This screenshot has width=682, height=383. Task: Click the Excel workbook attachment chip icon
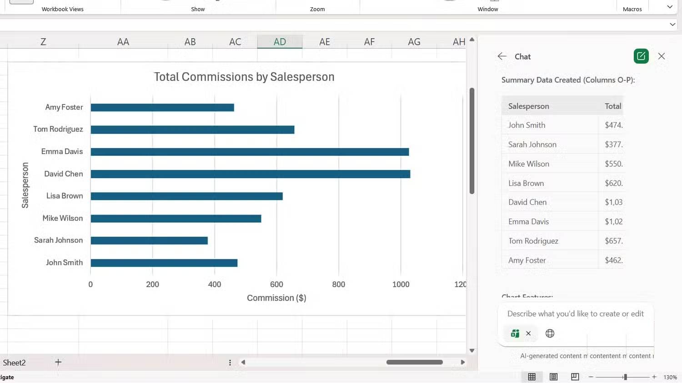(x=515, y=333)
